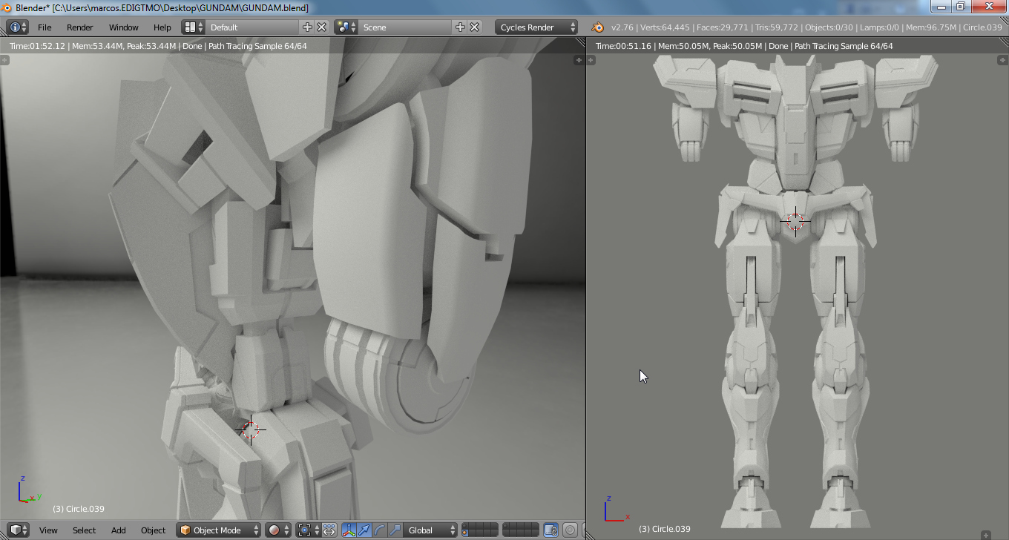Click the right viewport bottom-right plus widget
The width and height of the screenshot is (1009, 540).
coord(986,534)
